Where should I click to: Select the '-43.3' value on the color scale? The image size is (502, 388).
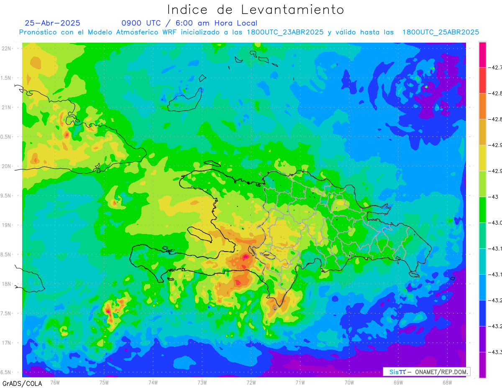pos(496,352)
